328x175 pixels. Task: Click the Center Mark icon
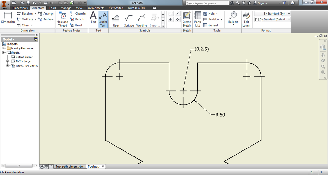coord(171,19)
